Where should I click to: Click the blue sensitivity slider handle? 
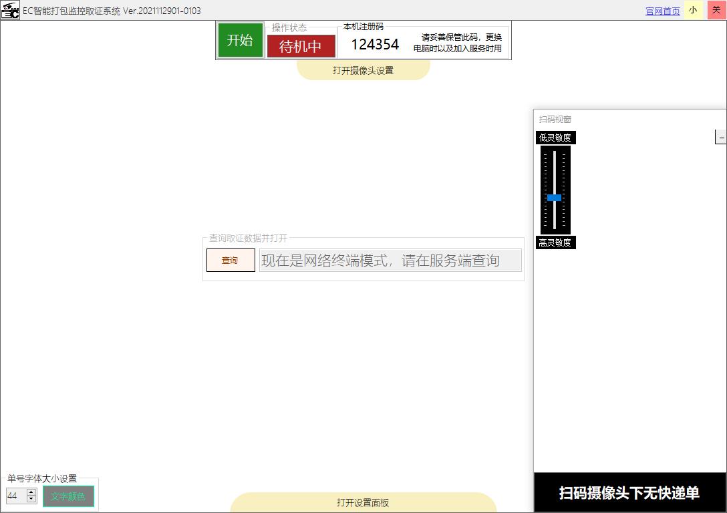(554, 198)
